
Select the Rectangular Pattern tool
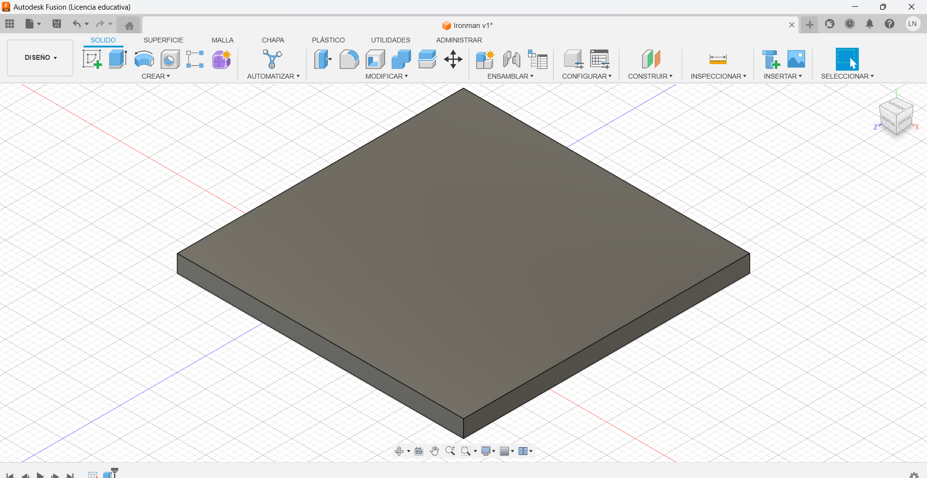195,59
